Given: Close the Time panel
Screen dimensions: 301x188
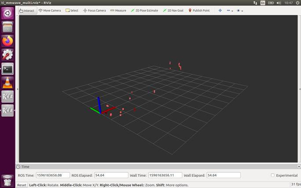Looking at the screenshot, I should pyautogui.click(x=299, y=166).
